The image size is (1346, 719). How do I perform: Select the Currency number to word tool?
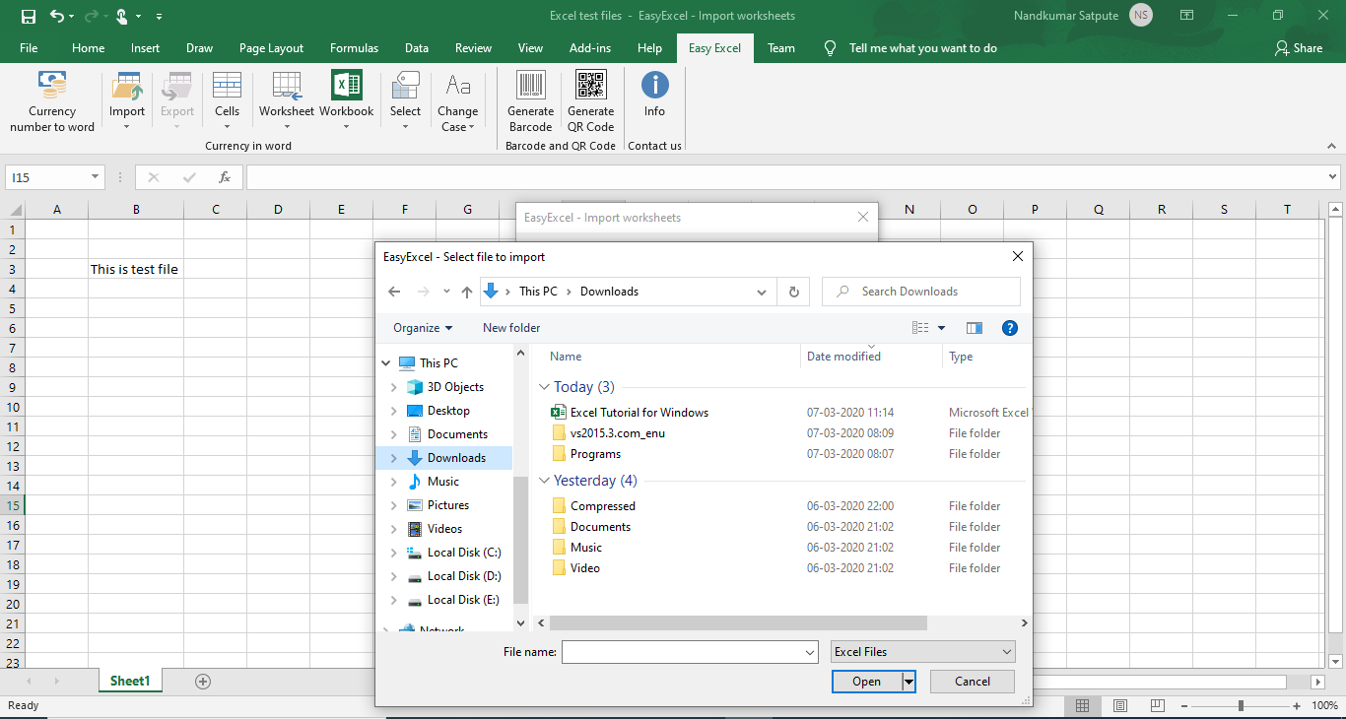[x=51, y=98]
